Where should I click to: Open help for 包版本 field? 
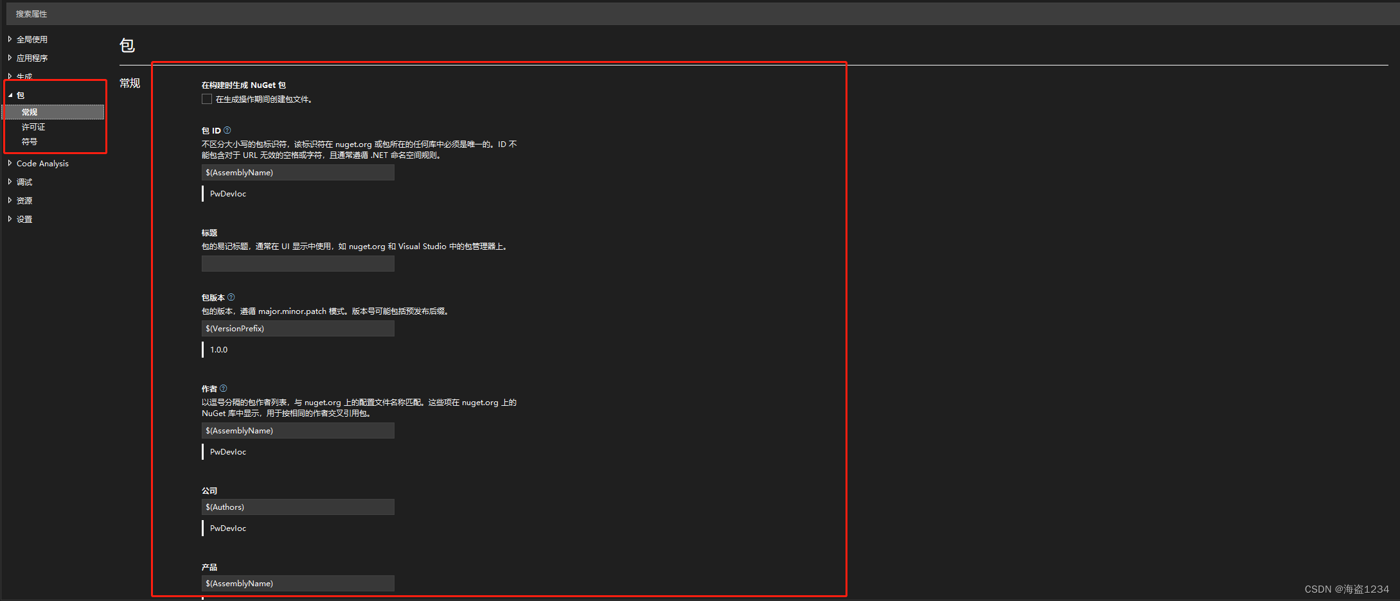pos(231,297)
